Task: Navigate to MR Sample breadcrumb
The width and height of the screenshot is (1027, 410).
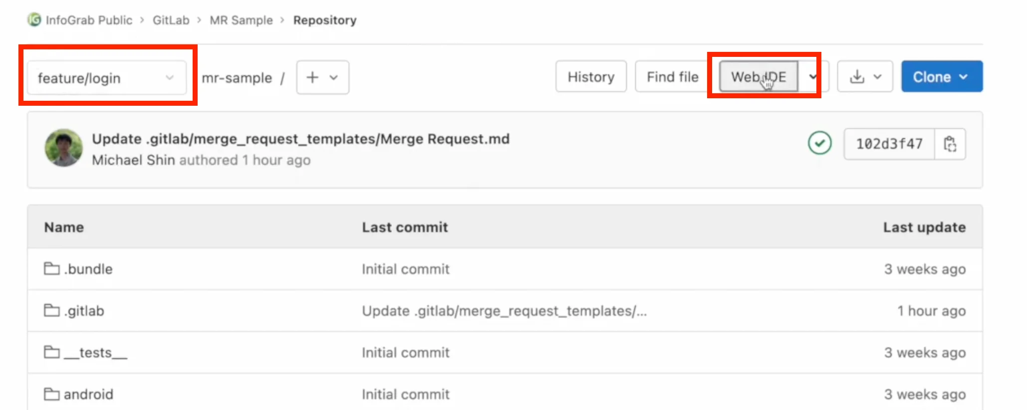Action: (241, 20)
